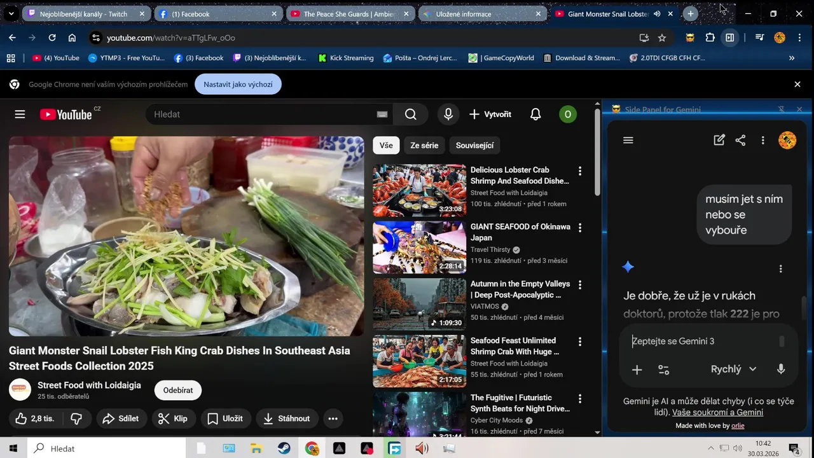Reload the page
Image resolution: width=814 pixels, height=458 pixels.
tap(52, 38)
